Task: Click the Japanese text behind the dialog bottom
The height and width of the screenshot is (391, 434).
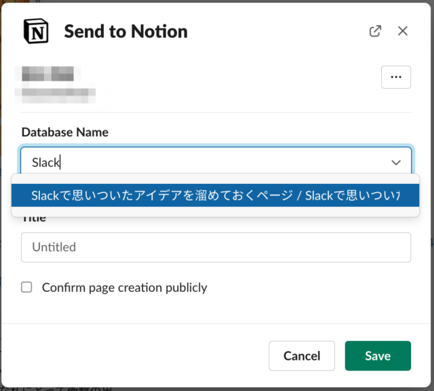Action: [x=57, y=389]
